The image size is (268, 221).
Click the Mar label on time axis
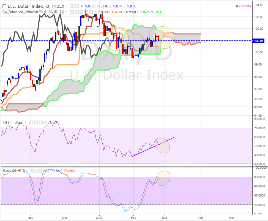[165, 218]
